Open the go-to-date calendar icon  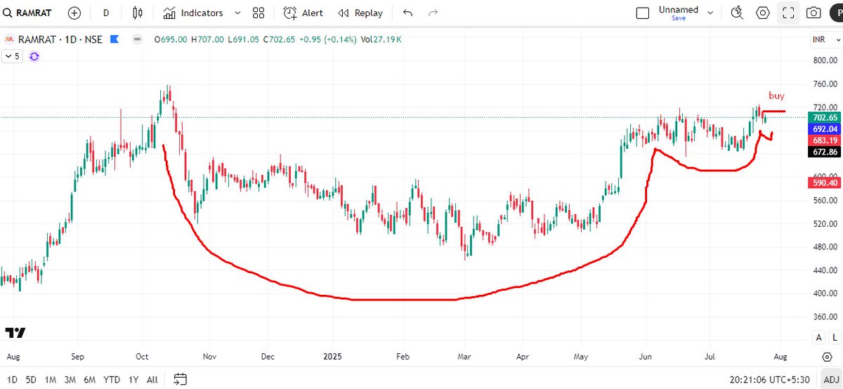181,378
